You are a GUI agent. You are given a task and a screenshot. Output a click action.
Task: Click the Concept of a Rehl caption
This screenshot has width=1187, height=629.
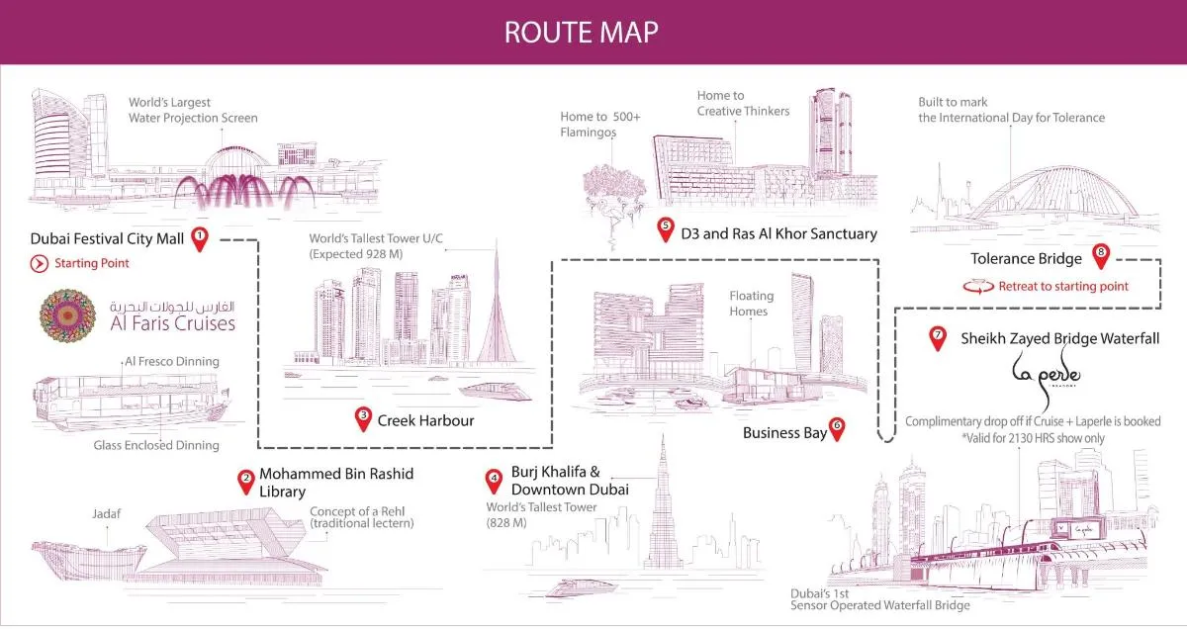click(x=361, y=517)
